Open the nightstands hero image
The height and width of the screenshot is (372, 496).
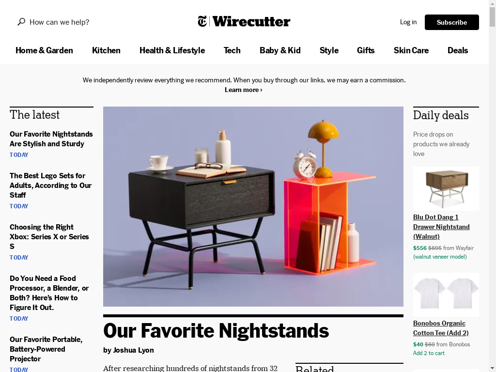[x=253, y=206]
